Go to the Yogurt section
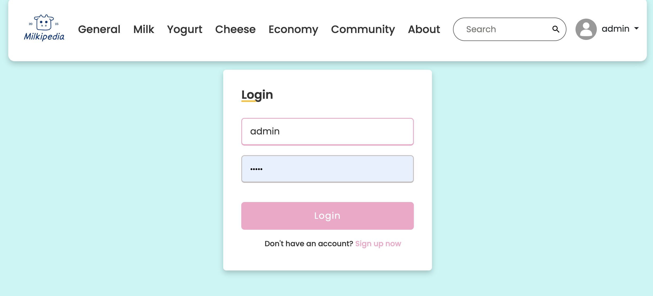653x296 pixels. coord(185,30)
